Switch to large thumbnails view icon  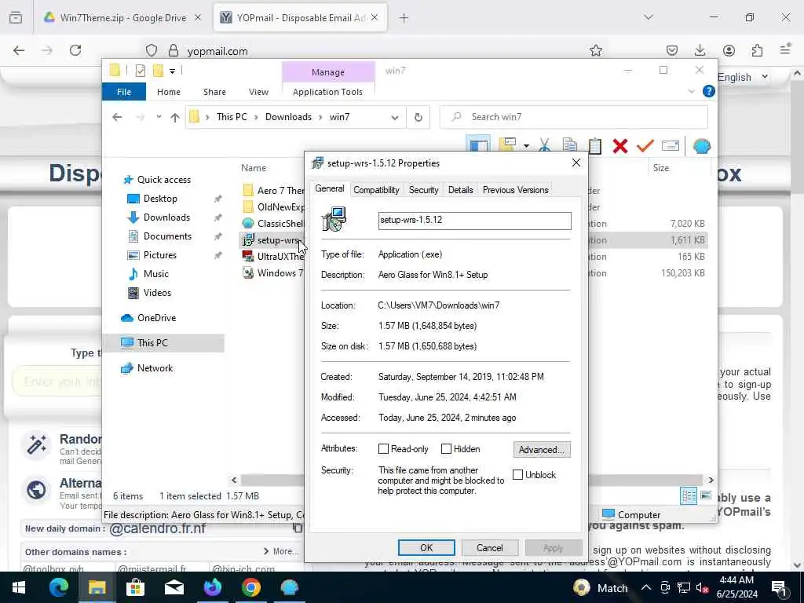(706, 495)
